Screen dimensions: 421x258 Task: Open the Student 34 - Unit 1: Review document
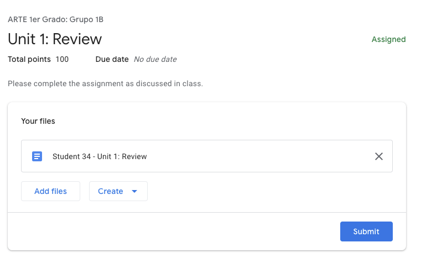click(100, 156)
